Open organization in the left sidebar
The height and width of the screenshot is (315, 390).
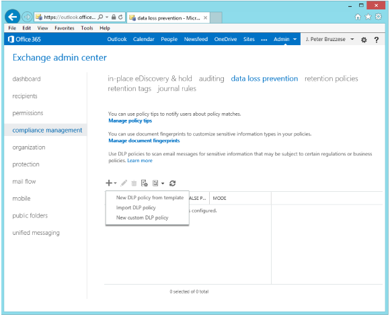(29, 147)
